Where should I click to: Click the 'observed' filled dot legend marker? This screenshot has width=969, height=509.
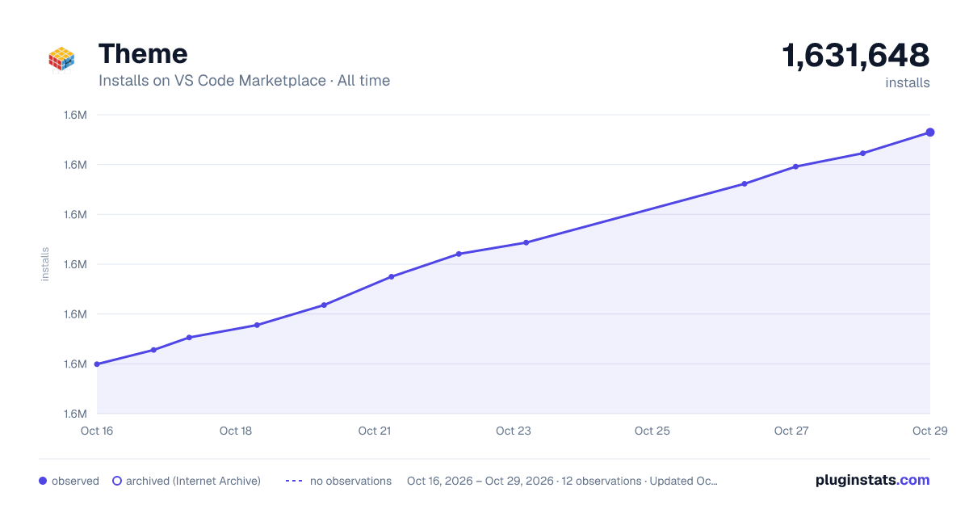43,481
